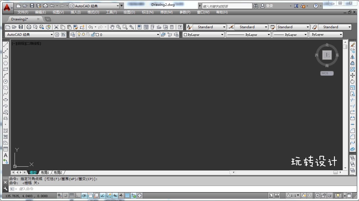Toggle Snap mode in status bar
This screenshot has width=359, height=201.
[66, 196]
